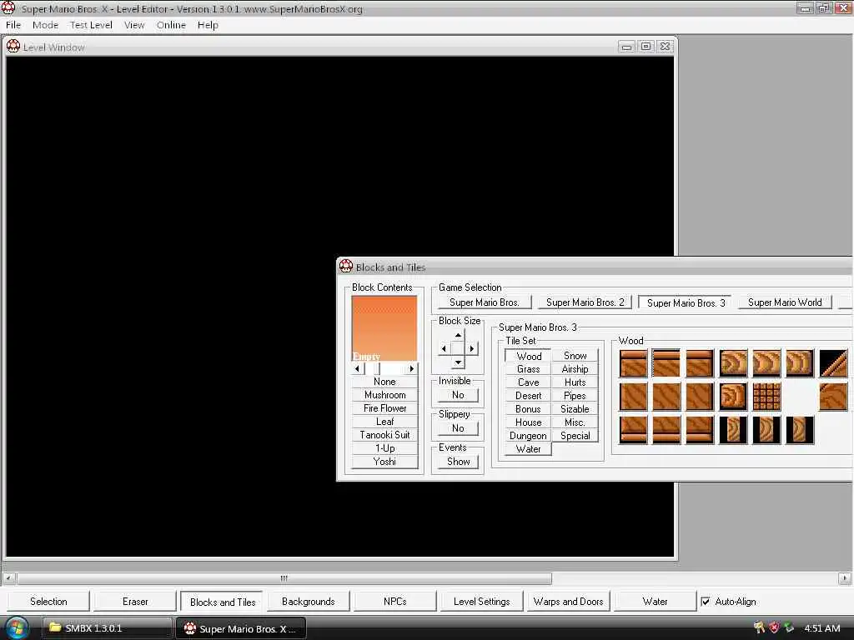Open Warps and Doors panel
Viewport: 854px width, 640px height.
tap(568, 602)
